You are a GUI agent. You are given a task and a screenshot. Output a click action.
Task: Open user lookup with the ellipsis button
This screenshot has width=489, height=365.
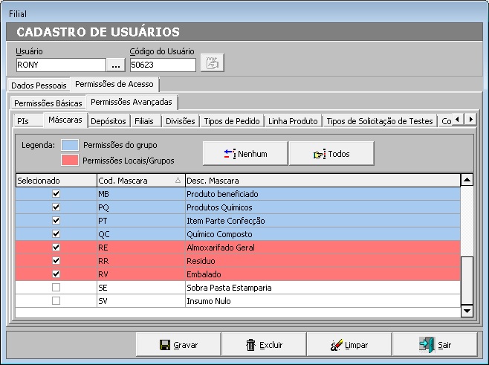click(116, 65)
